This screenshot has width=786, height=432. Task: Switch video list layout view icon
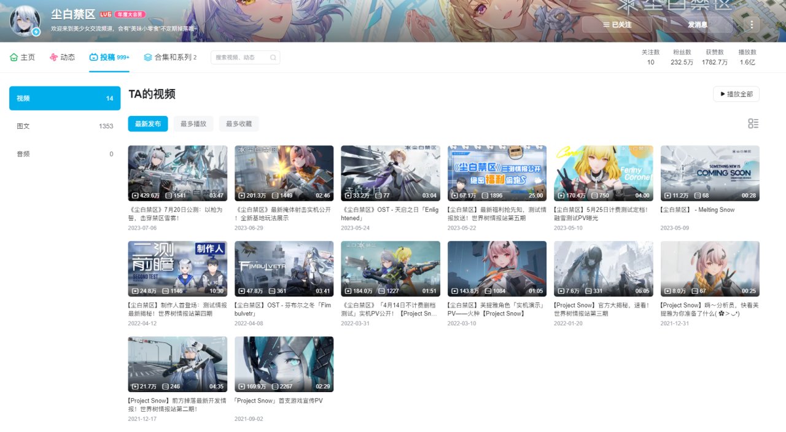(753, 123)
